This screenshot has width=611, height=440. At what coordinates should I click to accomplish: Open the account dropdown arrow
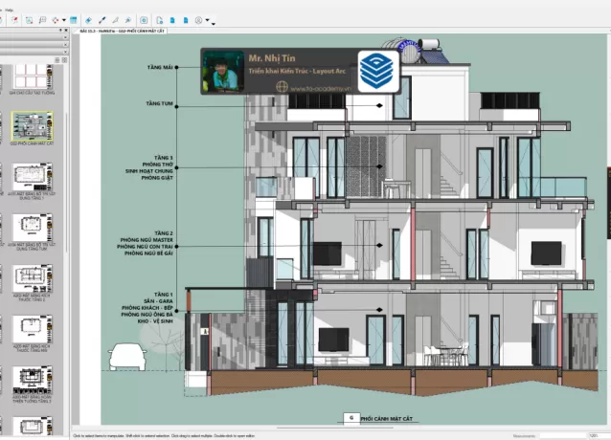tap(207, 20)
